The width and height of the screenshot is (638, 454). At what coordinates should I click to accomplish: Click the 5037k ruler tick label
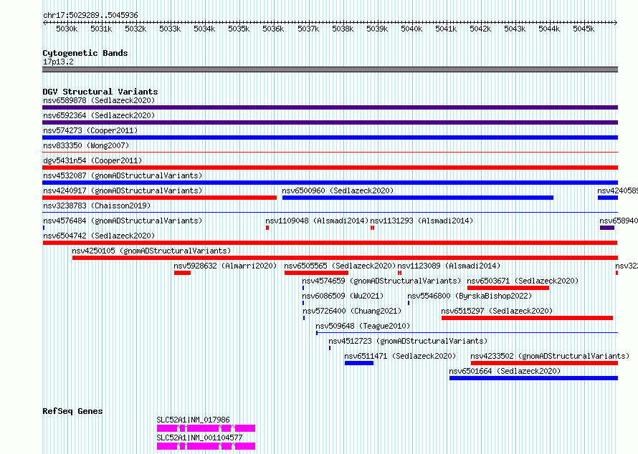pos(308,29)
